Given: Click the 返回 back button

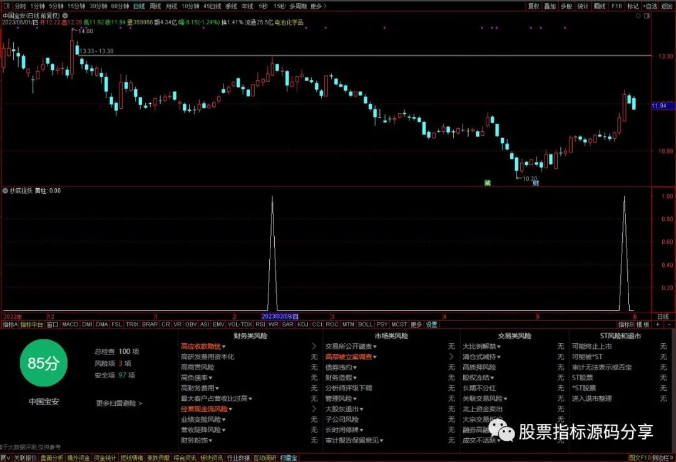Looking at the screenshot, I should [667, 6].
